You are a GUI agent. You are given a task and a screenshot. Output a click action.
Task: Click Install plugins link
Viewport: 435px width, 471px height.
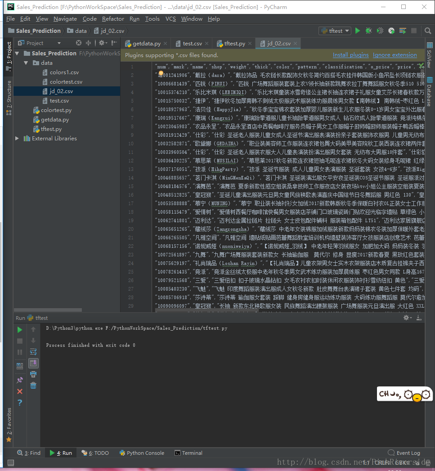pyautogui.click(x=350, y=55)
